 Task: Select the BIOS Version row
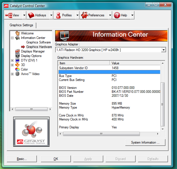tap(109, 88)
